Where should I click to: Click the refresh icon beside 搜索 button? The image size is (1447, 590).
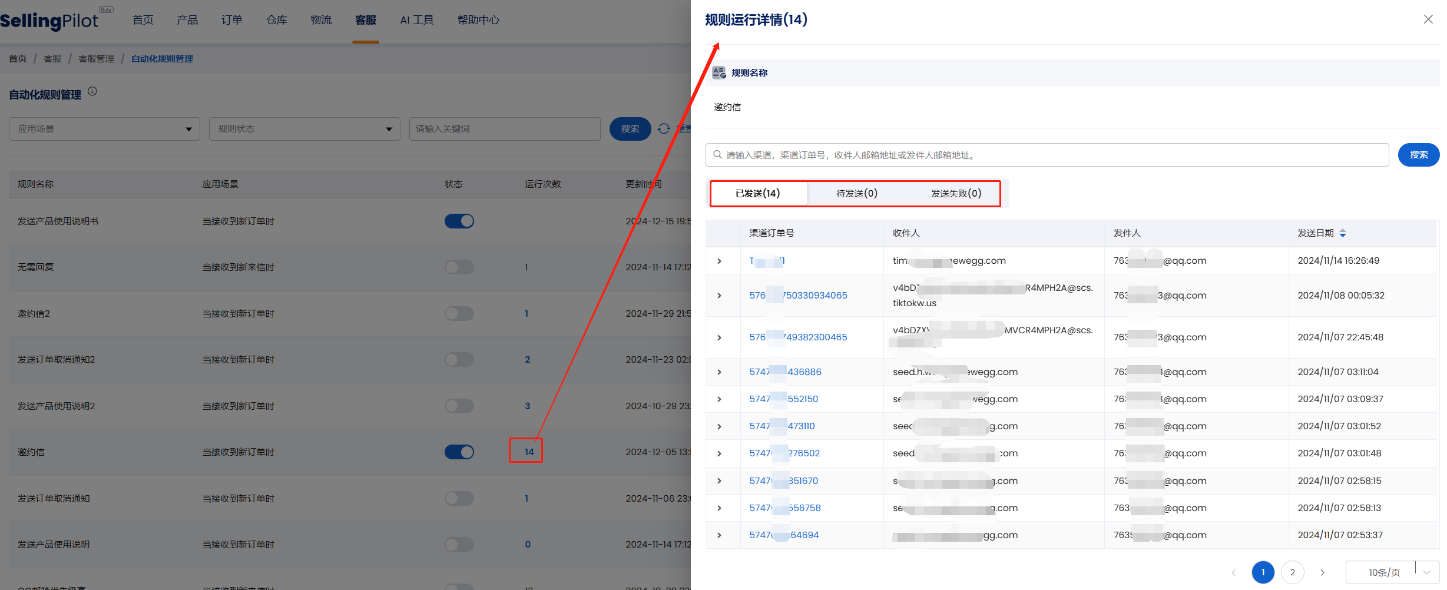664,129
